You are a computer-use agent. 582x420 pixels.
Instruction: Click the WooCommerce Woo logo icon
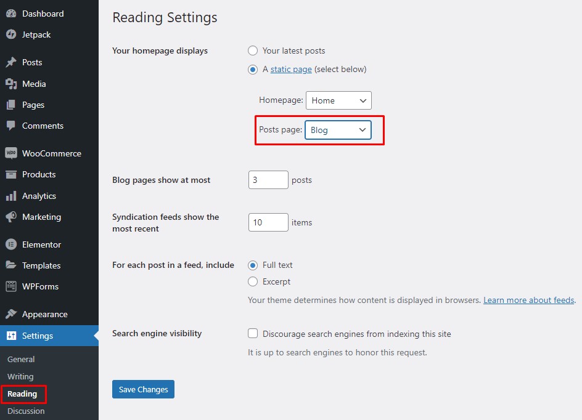pos(11,153)
